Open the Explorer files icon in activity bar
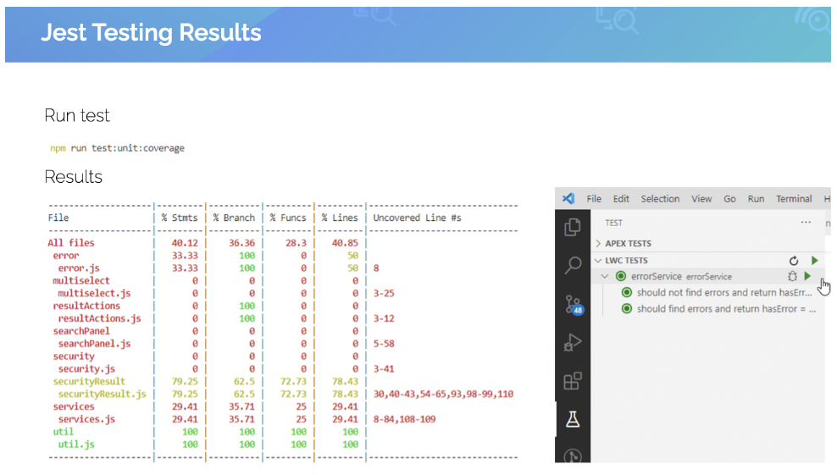837x475 pixels. (x=572, y=227)
